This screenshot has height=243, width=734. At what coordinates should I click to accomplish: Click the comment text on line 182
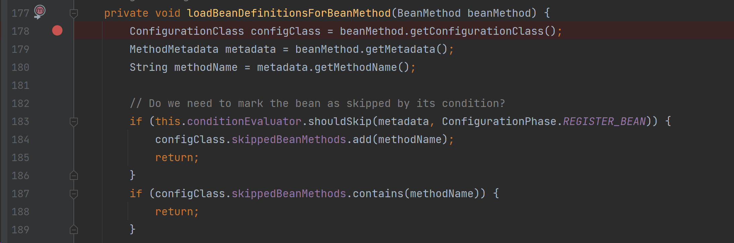click(317, 103)
